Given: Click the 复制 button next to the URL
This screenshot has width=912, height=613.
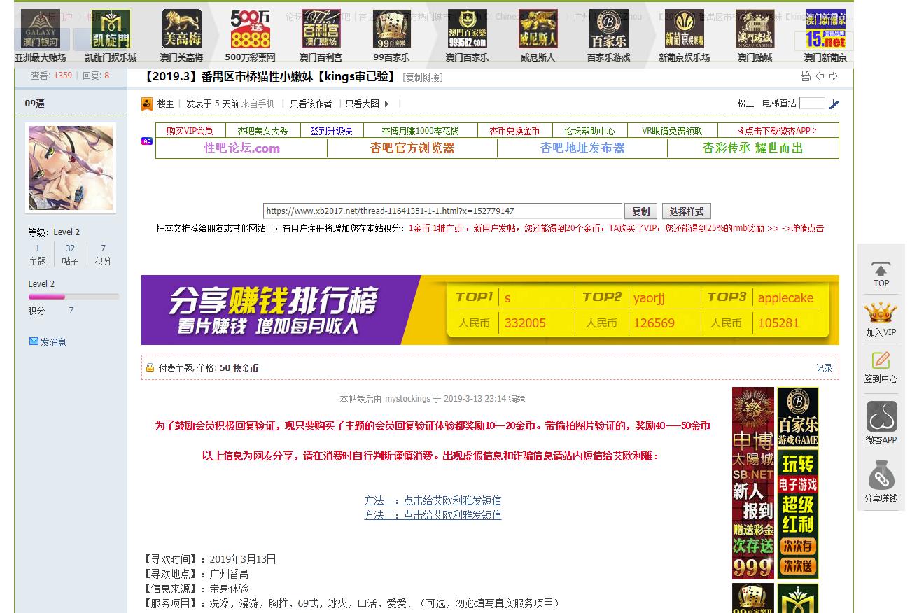Looking at the screenshot, I should tap(640, 211).
